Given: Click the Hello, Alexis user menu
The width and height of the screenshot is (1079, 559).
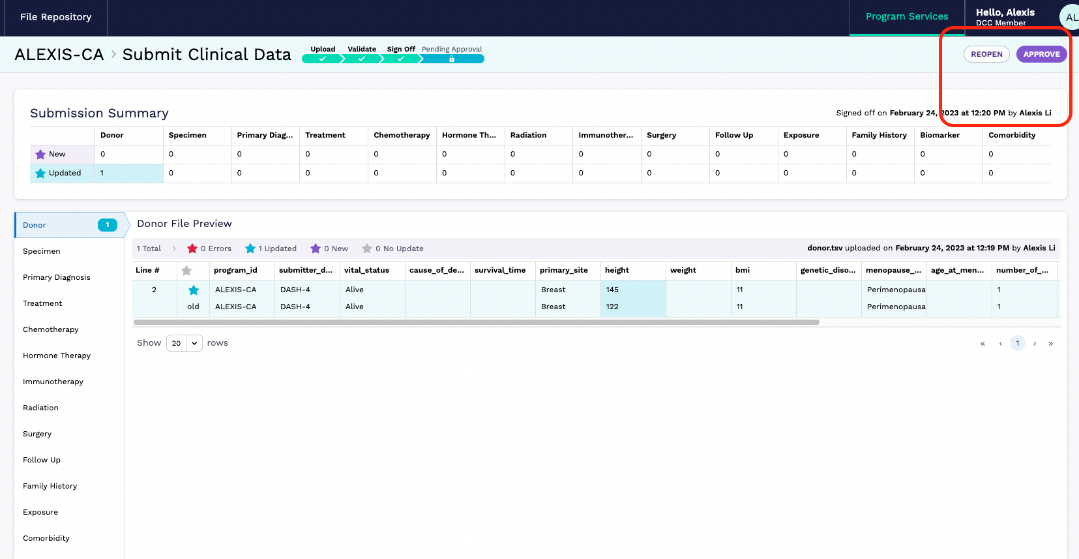Looking at the screenshot, I should coord(1005,17).
